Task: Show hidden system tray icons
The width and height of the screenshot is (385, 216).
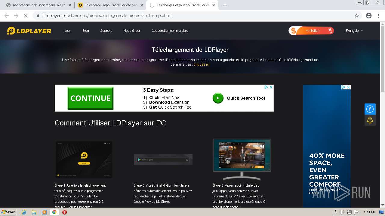Action: (x=335, y=212)
